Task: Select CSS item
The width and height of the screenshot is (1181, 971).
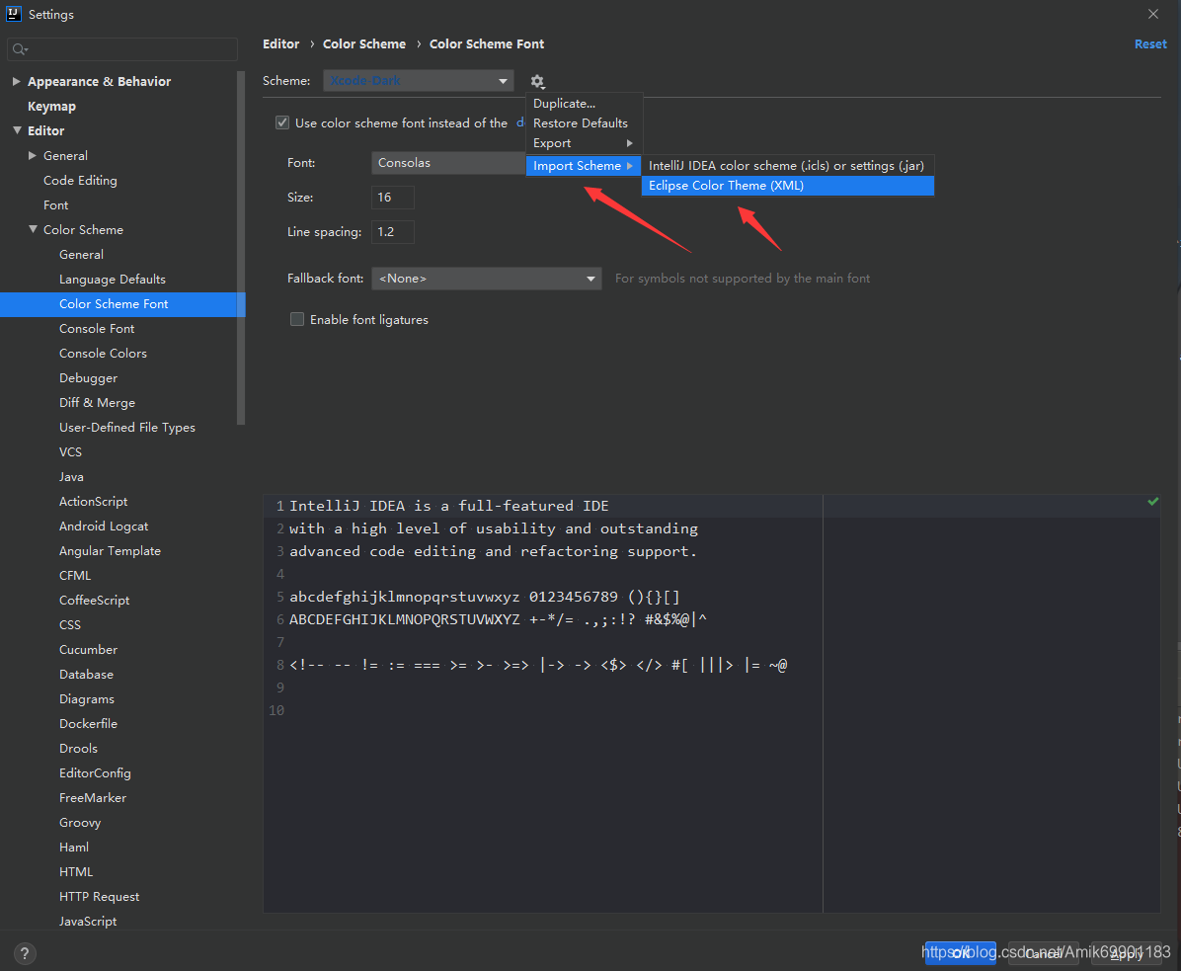Action: (x=70, y=625)
